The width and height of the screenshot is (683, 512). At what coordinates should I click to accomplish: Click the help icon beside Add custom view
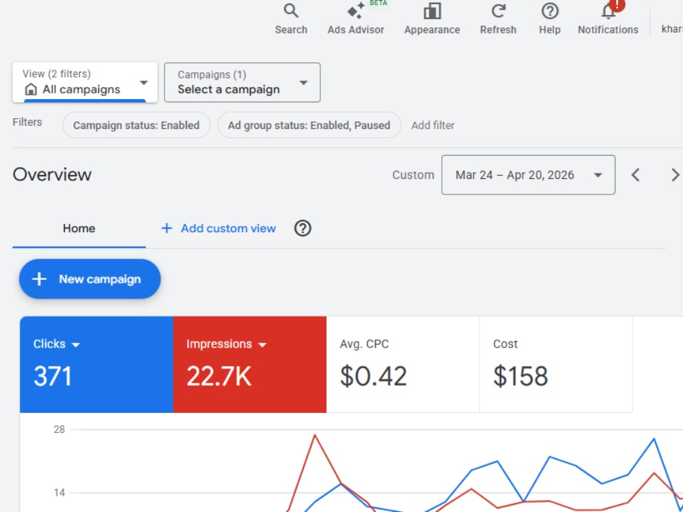pyautogui.click(x=303, y=228)
